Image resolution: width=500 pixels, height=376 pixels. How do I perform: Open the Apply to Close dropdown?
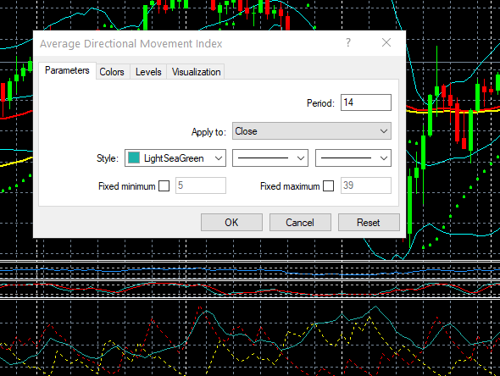(312, 131)
